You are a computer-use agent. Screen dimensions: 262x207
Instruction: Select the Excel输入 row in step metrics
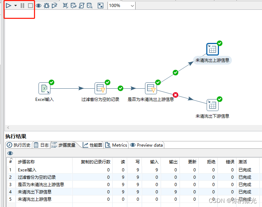click(x=135, y=170)
